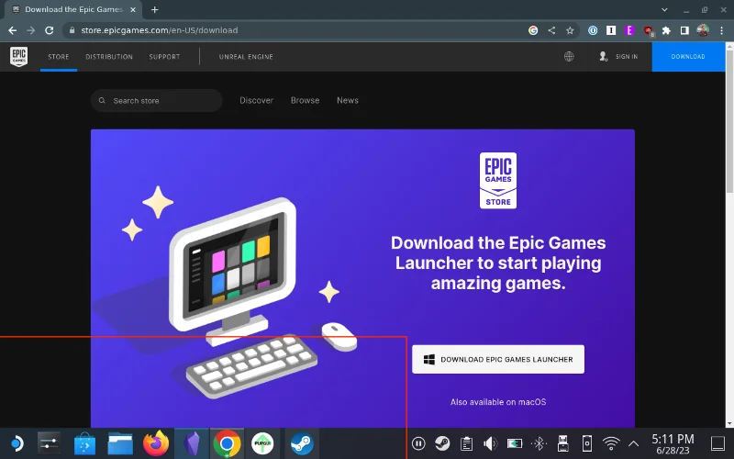Open the Steam Deck application launcher
Image resolution: width=734 pixels, height=459 pixels.
pyautogui.click(x=16, y=443)
